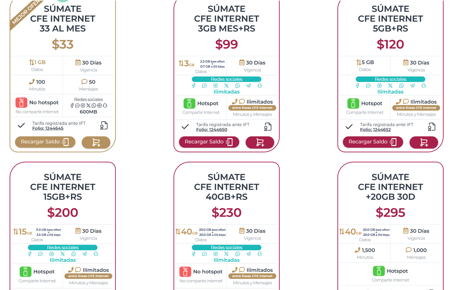
Task: Click Recargar Saldo on the $99 plan
Action: [209, 142]
